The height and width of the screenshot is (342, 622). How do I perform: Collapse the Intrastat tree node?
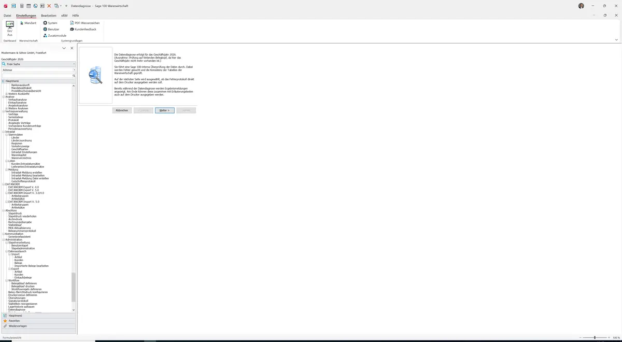tap(4, 132)
